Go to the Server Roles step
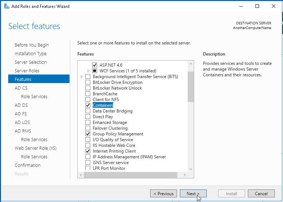 (x=27, y=71)
